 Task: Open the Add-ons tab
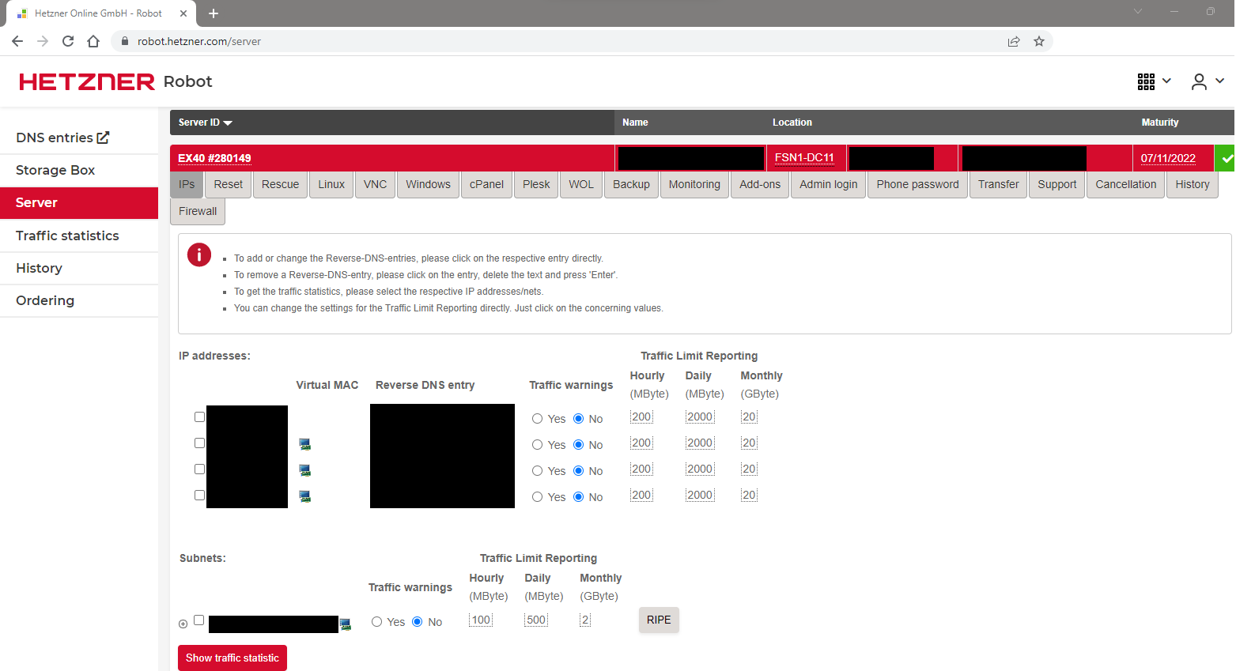click(x=760, y=184)
